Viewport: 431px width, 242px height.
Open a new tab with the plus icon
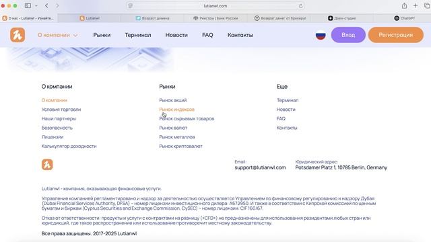416,6
